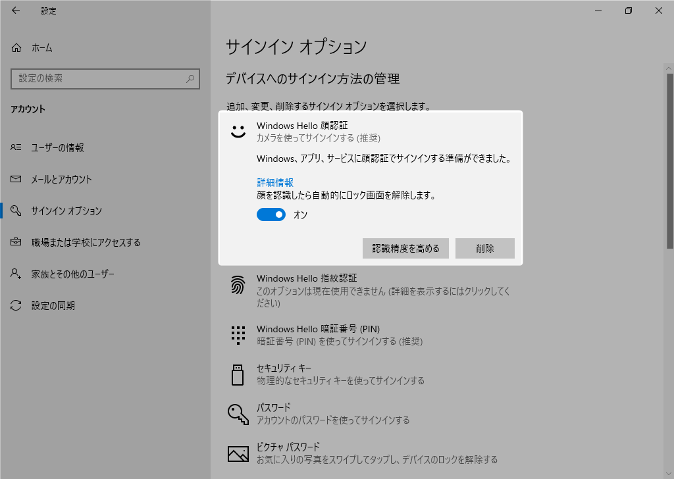Click the PIN keypad icon
The image size is (674, 479).
(238, 335)
